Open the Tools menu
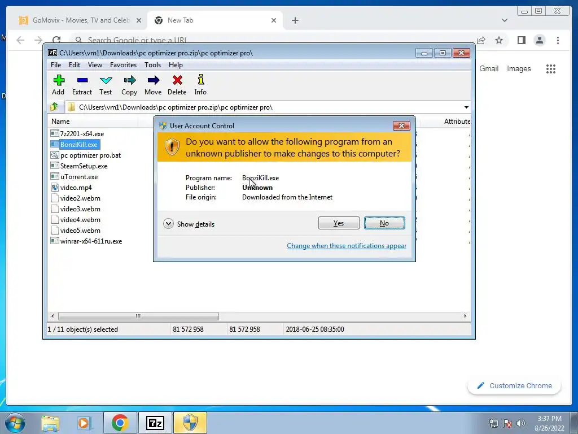This screenshot has height=434, width=578. click(x=152, y=65)
